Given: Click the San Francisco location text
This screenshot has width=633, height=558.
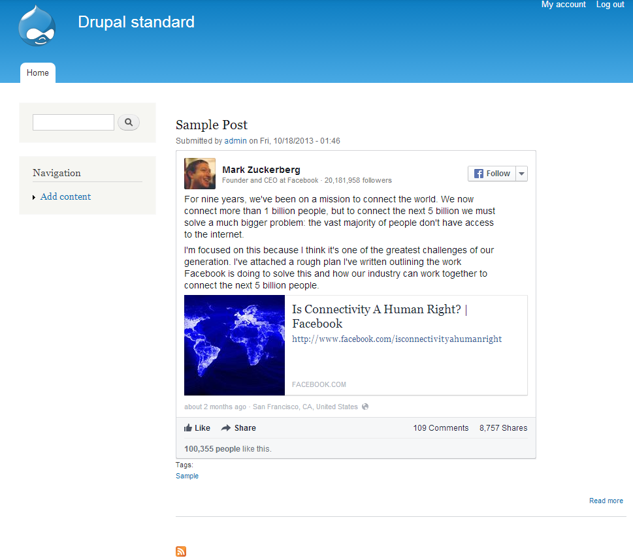Looking at the screenshot, I should (305, 407).
